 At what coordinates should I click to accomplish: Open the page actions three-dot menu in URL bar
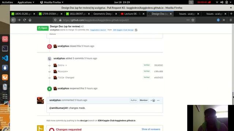tap(188, 20)
